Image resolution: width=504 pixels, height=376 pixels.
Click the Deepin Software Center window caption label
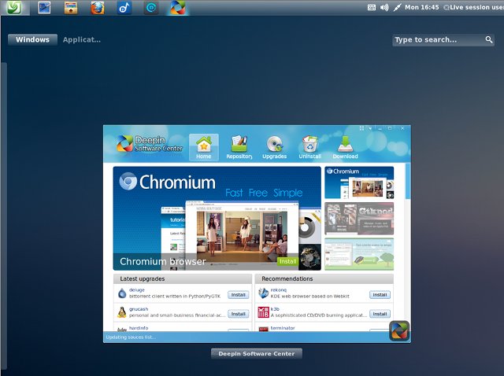tap(257, 353)
